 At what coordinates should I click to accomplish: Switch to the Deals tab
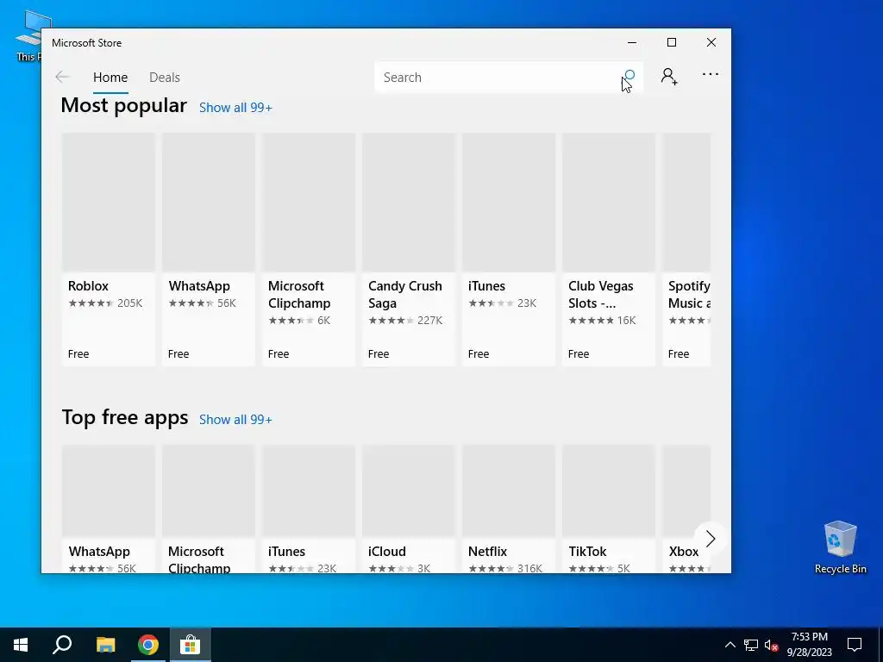(165, 77)
